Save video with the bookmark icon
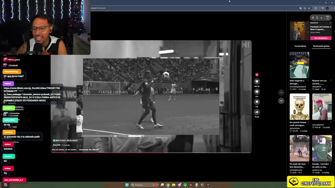Viewport: 335px width, 188px height. tap(257, 102)
